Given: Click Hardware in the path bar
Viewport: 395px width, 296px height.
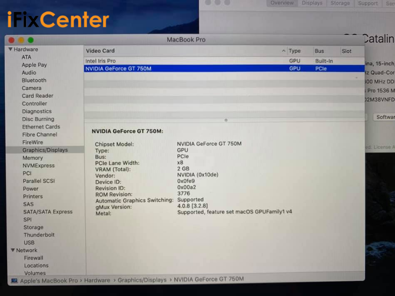Looking at the screenshot, I should (x=97, y=280).
